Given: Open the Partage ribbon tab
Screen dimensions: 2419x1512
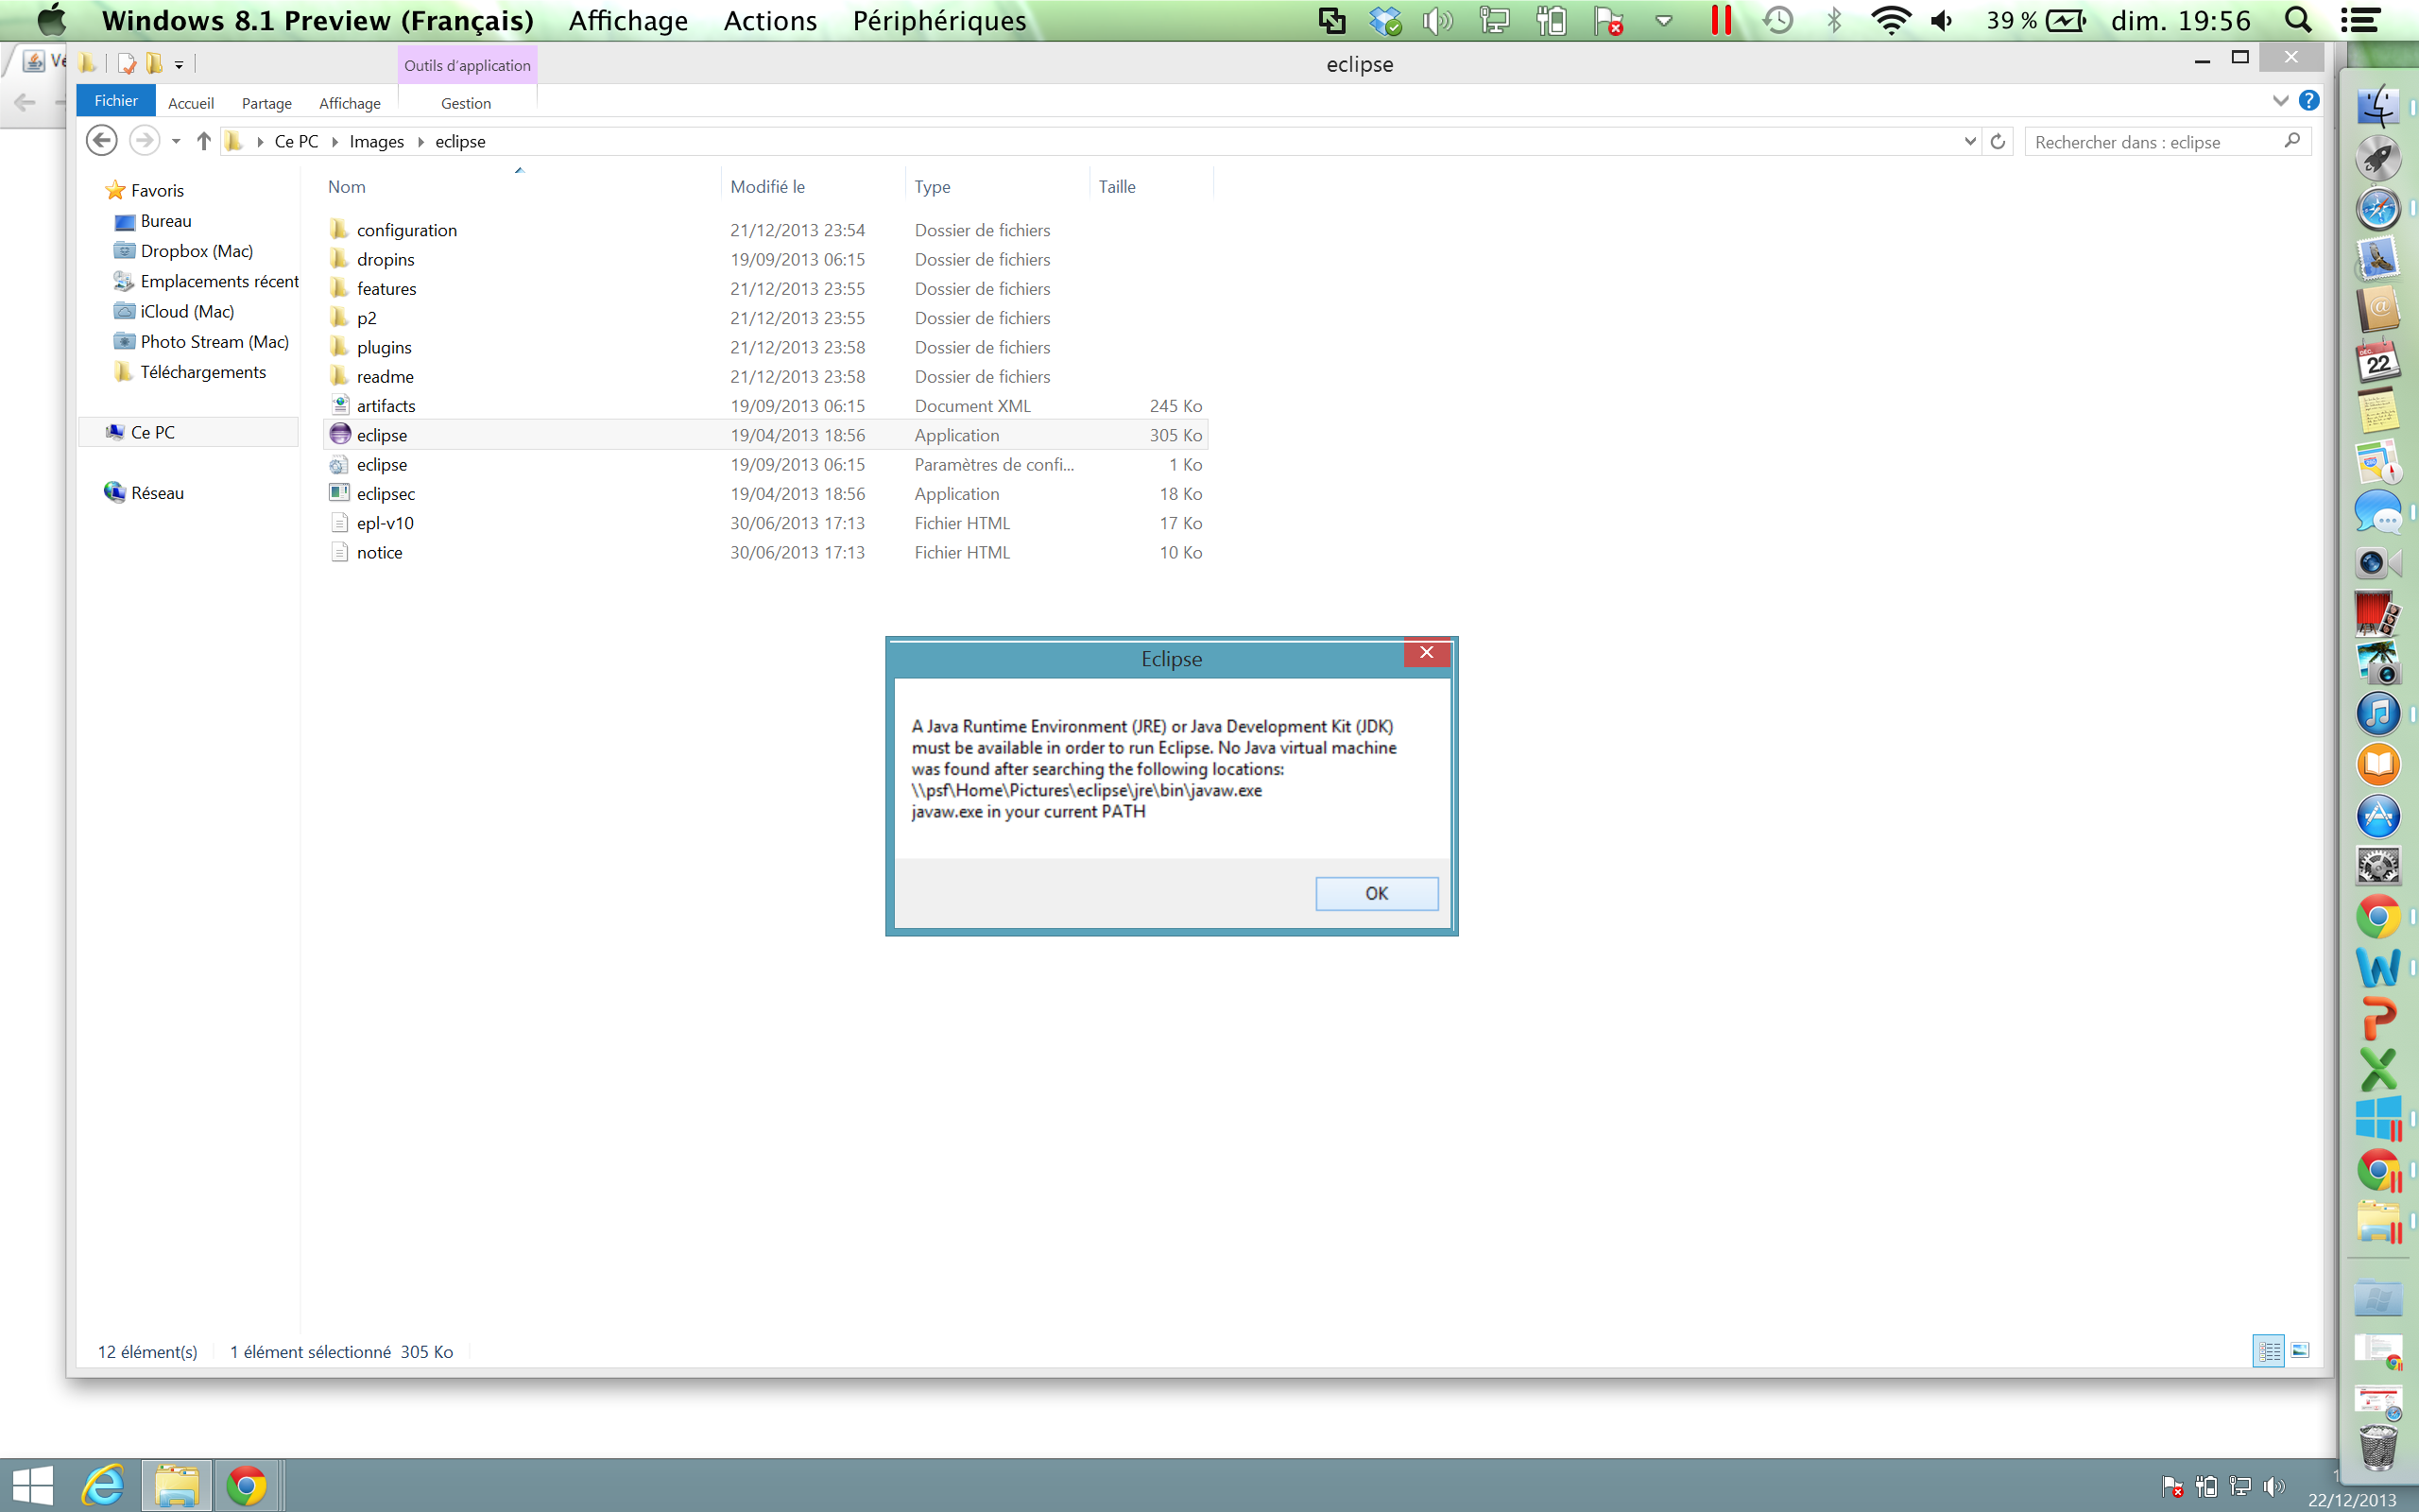Looking at the screenshot, I should coord(266,103).
